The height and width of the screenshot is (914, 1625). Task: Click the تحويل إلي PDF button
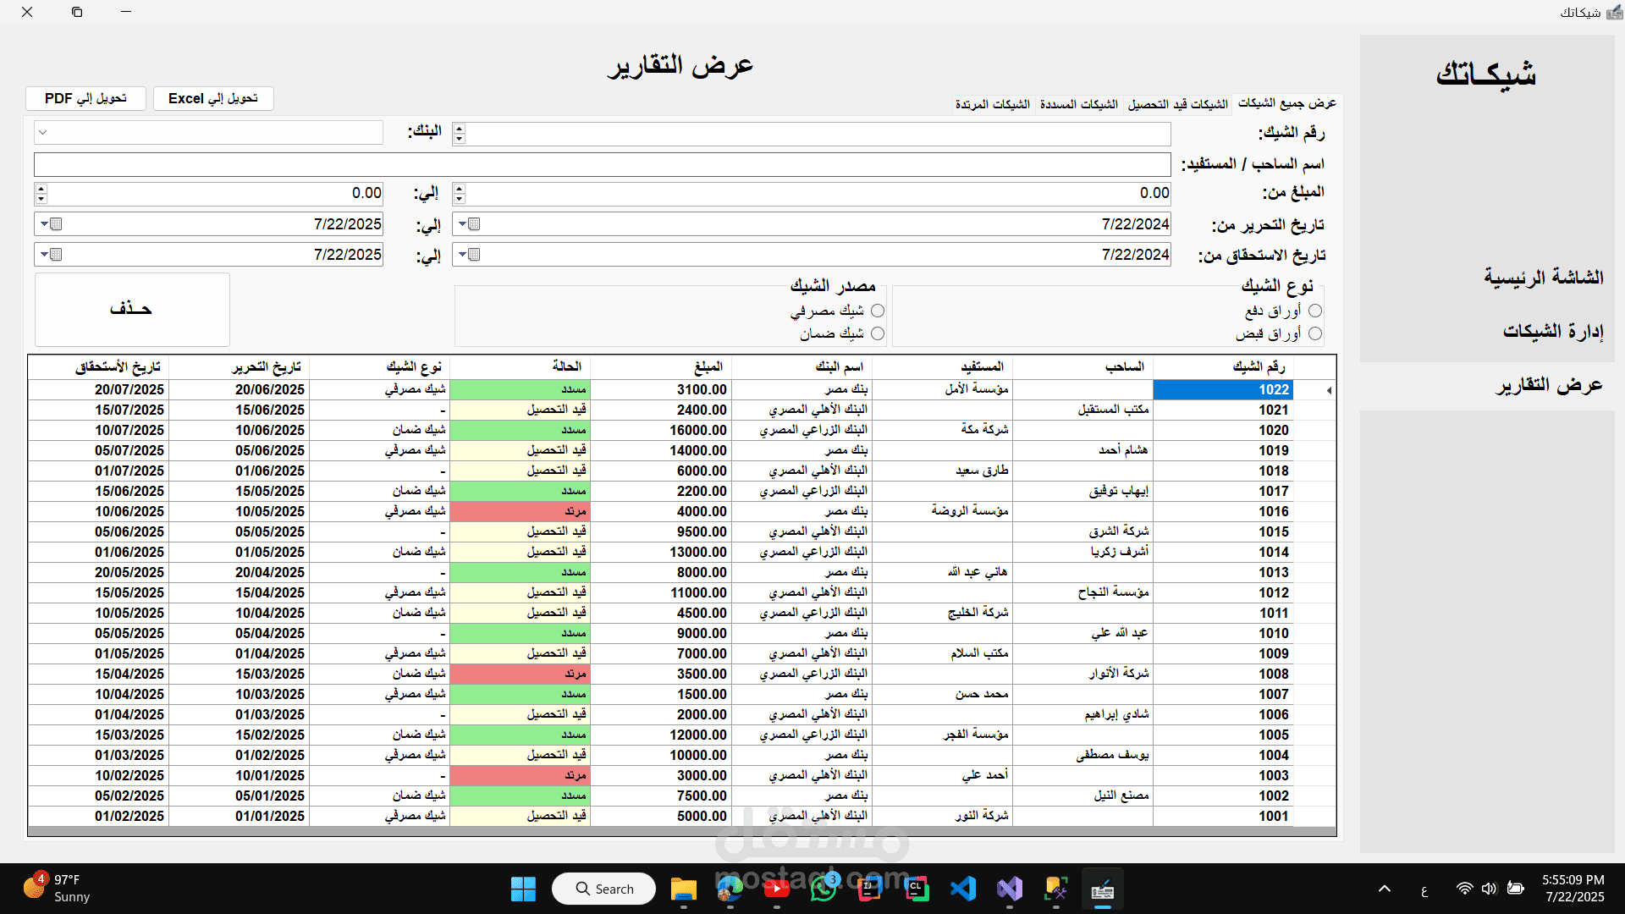pyautogui.click(x=85, y=99)
